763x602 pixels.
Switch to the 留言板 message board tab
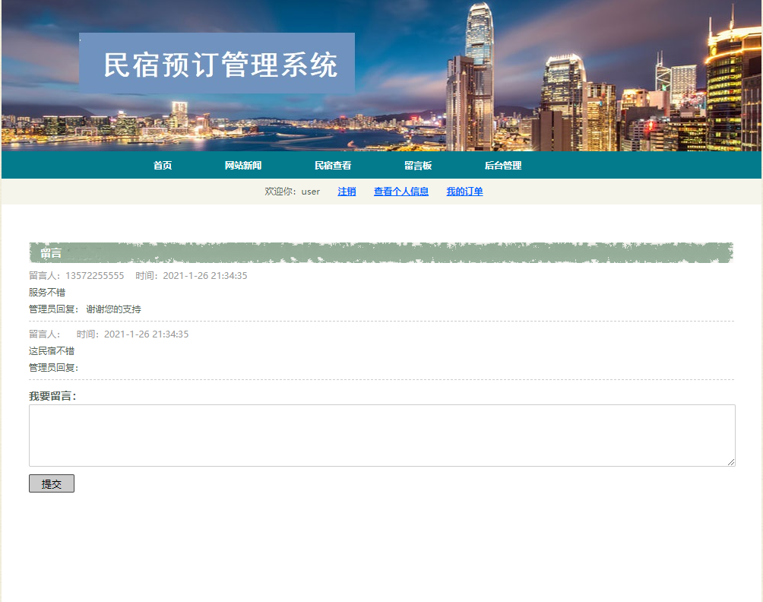418,164
